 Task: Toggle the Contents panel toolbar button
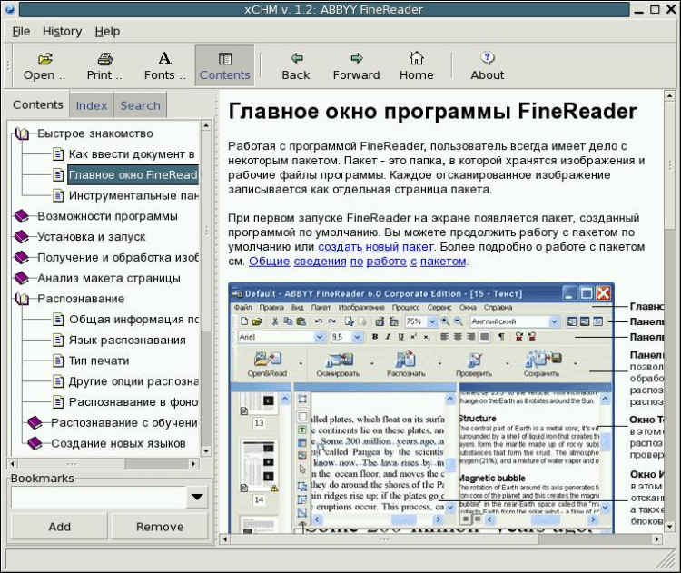point(224,66)
